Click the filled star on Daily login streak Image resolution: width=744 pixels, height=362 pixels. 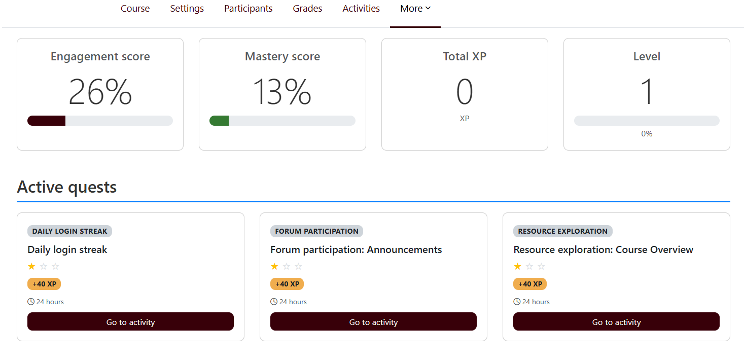click(x=31, y=266)
